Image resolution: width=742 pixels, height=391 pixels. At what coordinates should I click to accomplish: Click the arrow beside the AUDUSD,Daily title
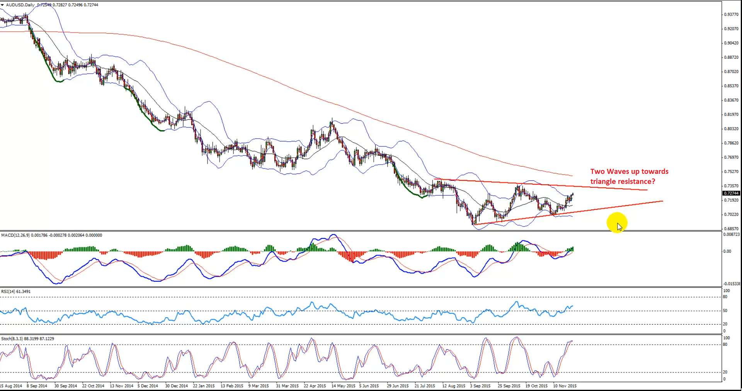3,5
